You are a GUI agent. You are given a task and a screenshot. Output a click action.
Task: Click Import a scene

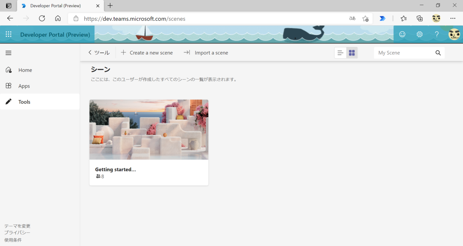(x=206, y=53)
